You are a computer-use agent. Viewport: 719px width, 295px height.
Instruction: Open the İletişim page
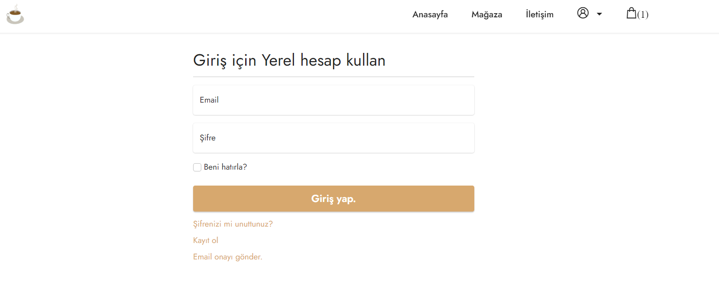[x=539, y=14]
